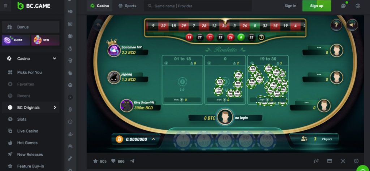Click the game name search field
The height and width of the screenshot is (171, 370).
(x=198, y=6)
